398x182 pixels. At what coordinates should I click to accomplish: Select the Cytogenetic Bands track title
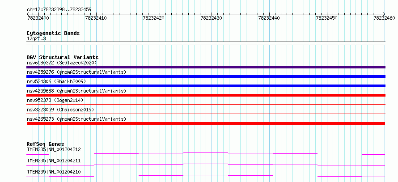click(x=53, y=33)
